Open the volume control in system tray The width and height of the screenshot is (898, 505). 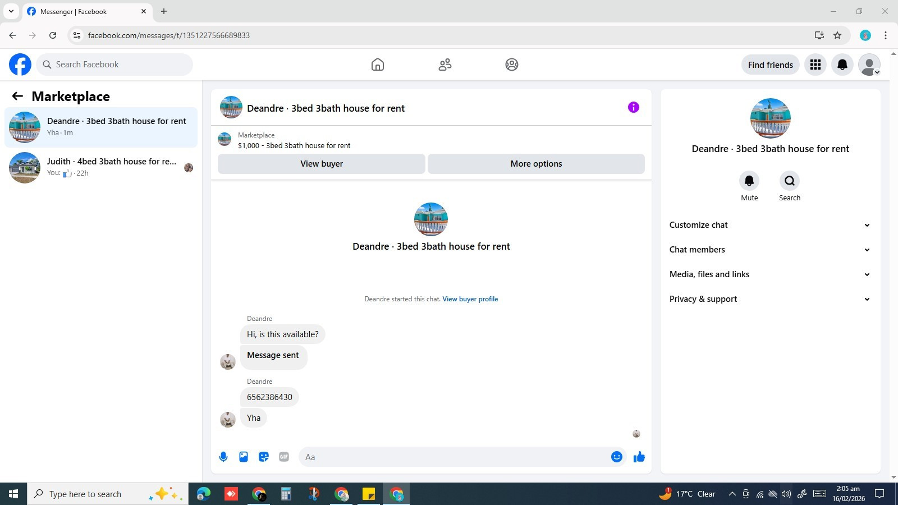pyautogui.click(x=786, y=494)
